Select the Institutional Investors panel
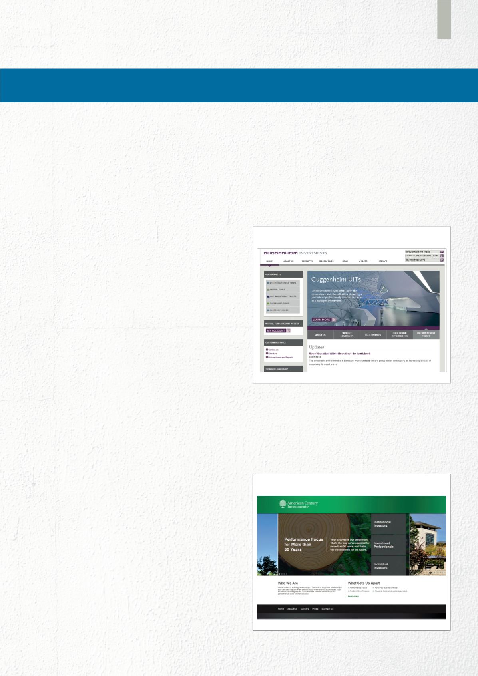 (x=388, y=524)
